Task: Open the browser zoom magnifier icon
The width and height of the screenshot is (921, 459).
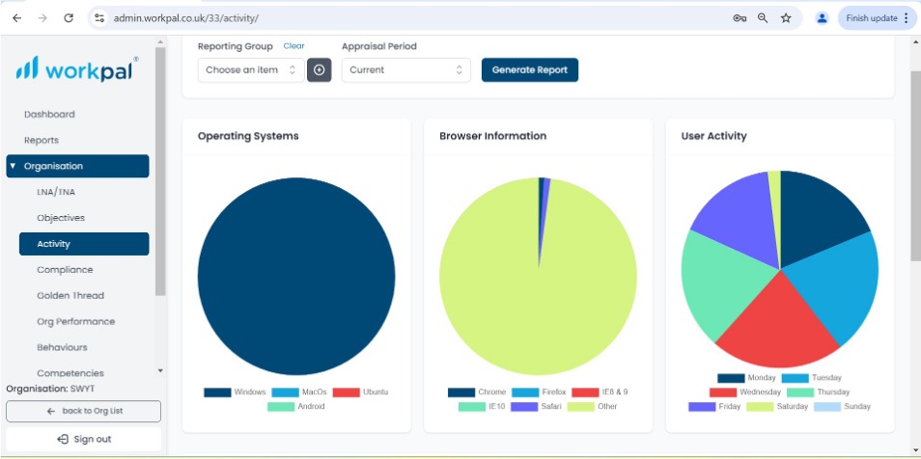Action: click(763, 18)
